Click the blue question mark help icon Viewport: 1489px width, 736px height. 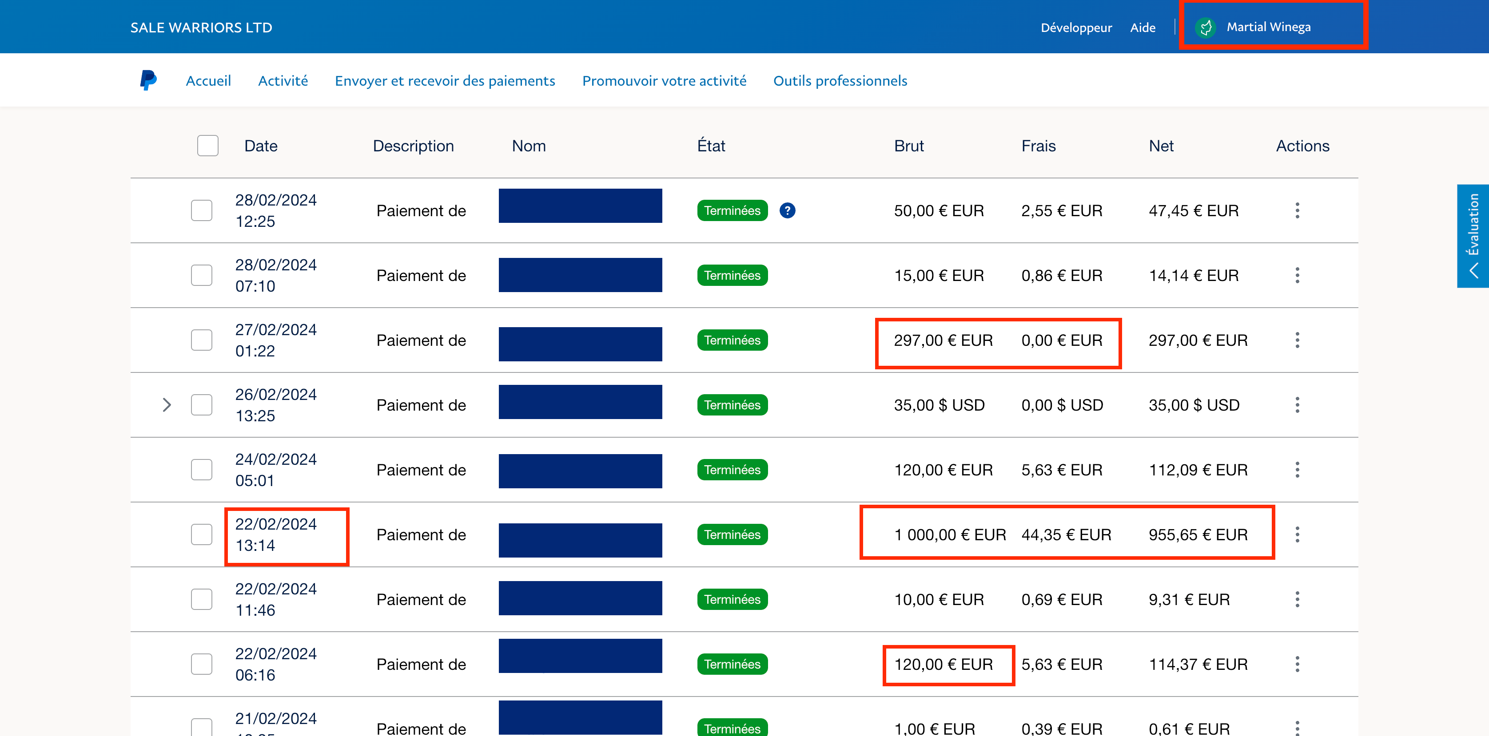(787, 210)
